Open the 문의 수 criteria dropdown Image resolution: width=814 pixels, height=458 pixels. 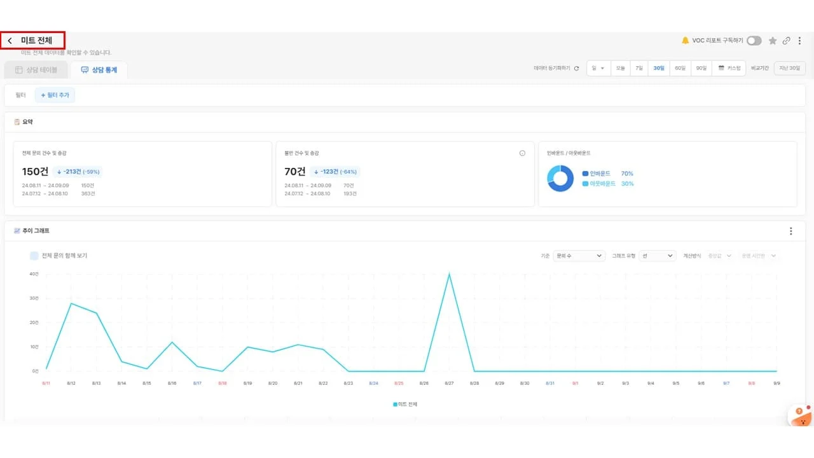click(579, 256)
